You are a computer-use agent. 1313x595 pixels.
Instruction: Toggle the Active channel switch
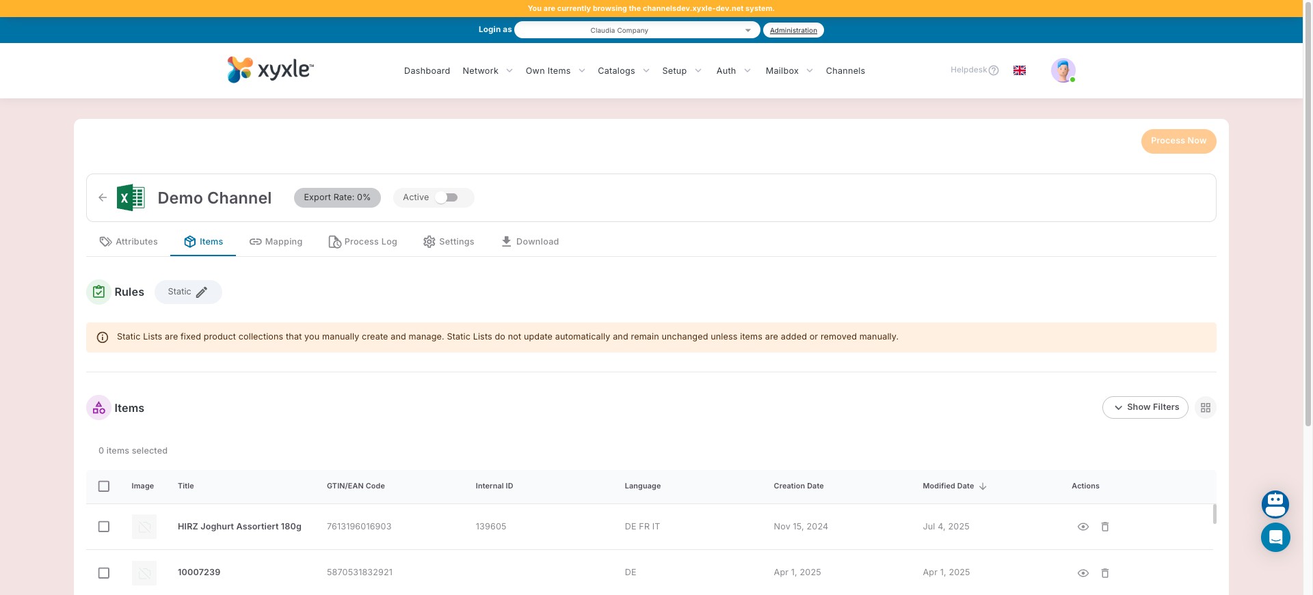pos(447,197)
